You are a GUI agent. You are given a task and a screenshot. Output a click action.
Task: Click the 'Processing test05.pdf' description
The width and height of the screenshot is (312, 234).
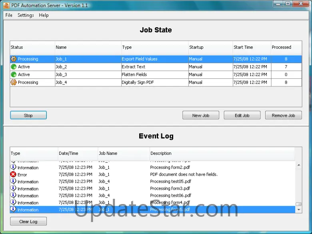[170, 181]
